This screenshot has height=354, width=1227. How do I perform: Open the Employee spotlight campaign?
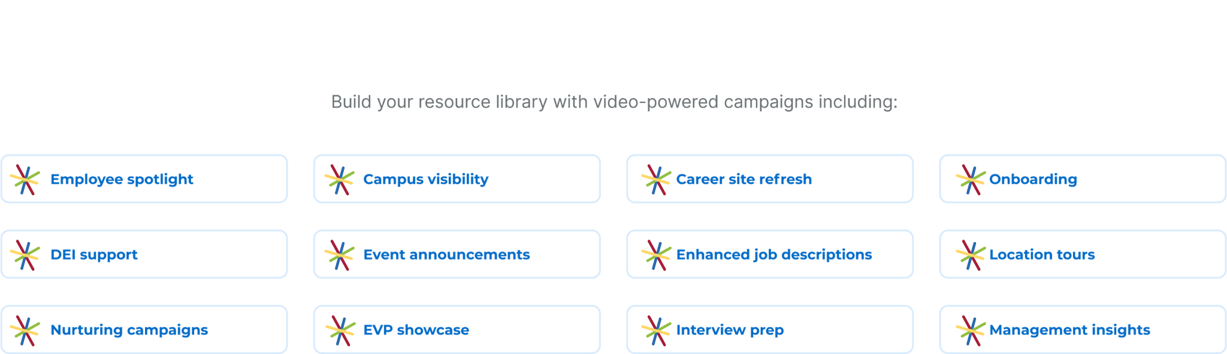(144, 179)
